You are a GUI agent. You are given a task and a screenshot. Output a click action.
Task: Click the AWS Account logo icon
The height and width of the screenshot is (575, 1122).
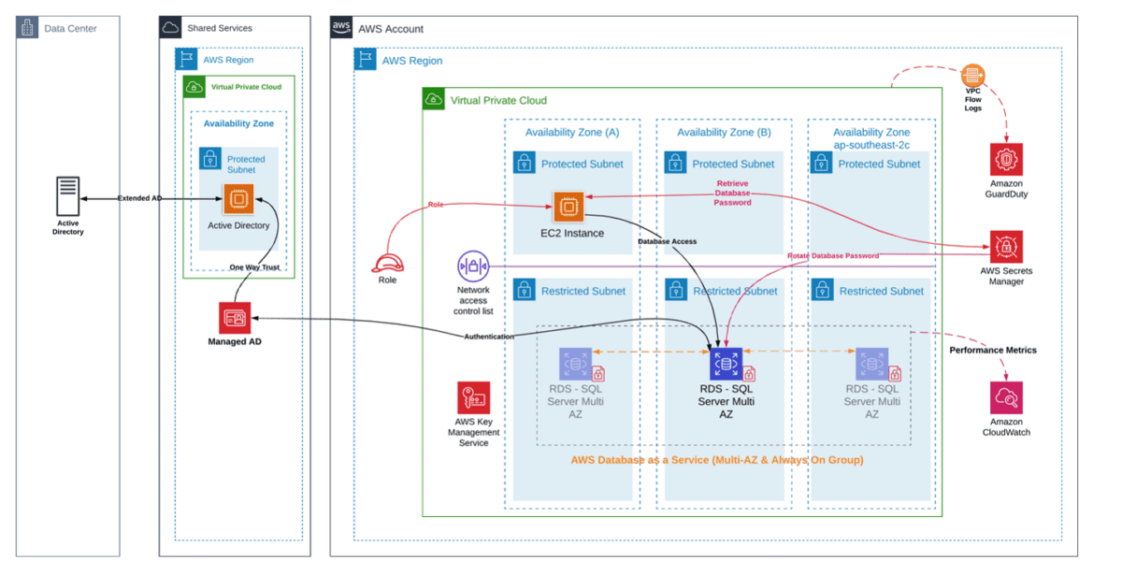pos(342,28)
